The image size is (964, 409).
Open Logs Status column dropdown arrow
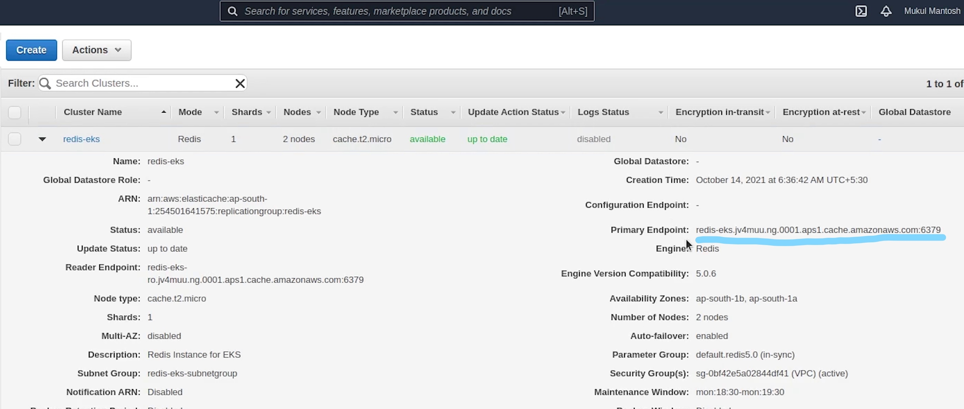[661, 112]
